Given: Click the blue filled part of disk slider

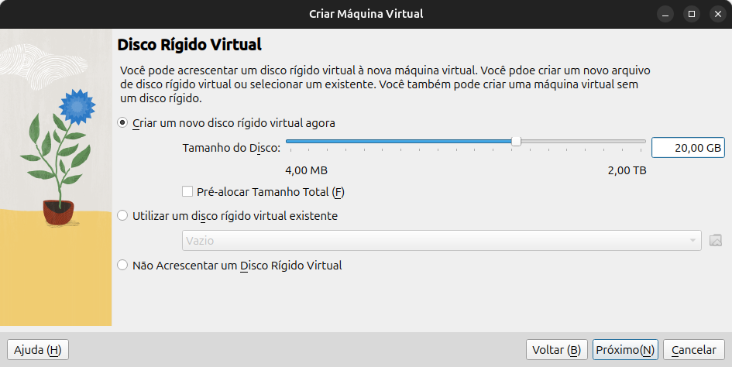Looking at the screenshot, I should point(399,141).
